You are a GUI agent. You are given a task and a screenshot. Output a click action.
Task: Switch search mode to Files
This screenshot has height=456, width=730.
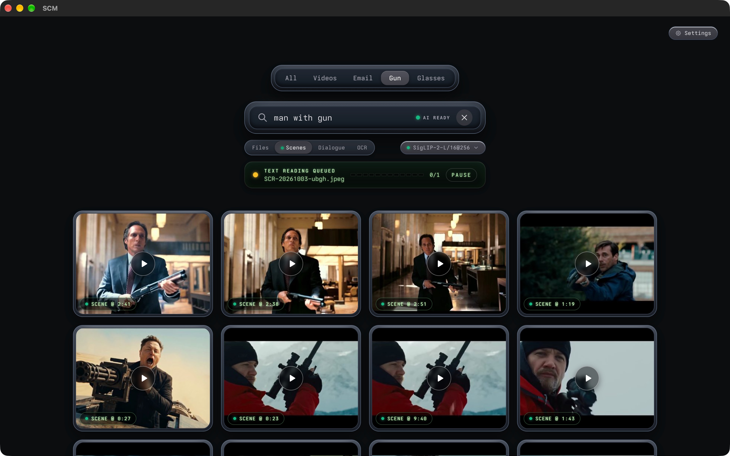click(260, 148)
